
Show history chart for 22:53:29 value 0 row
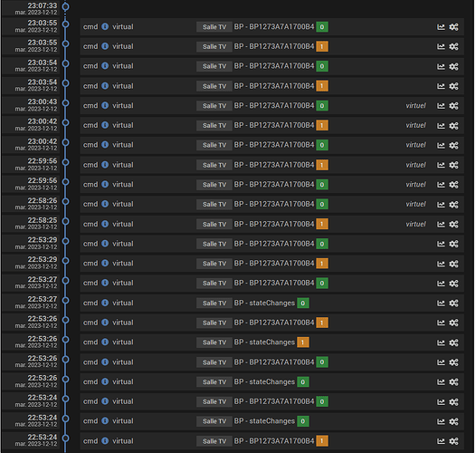coord(441,244)
